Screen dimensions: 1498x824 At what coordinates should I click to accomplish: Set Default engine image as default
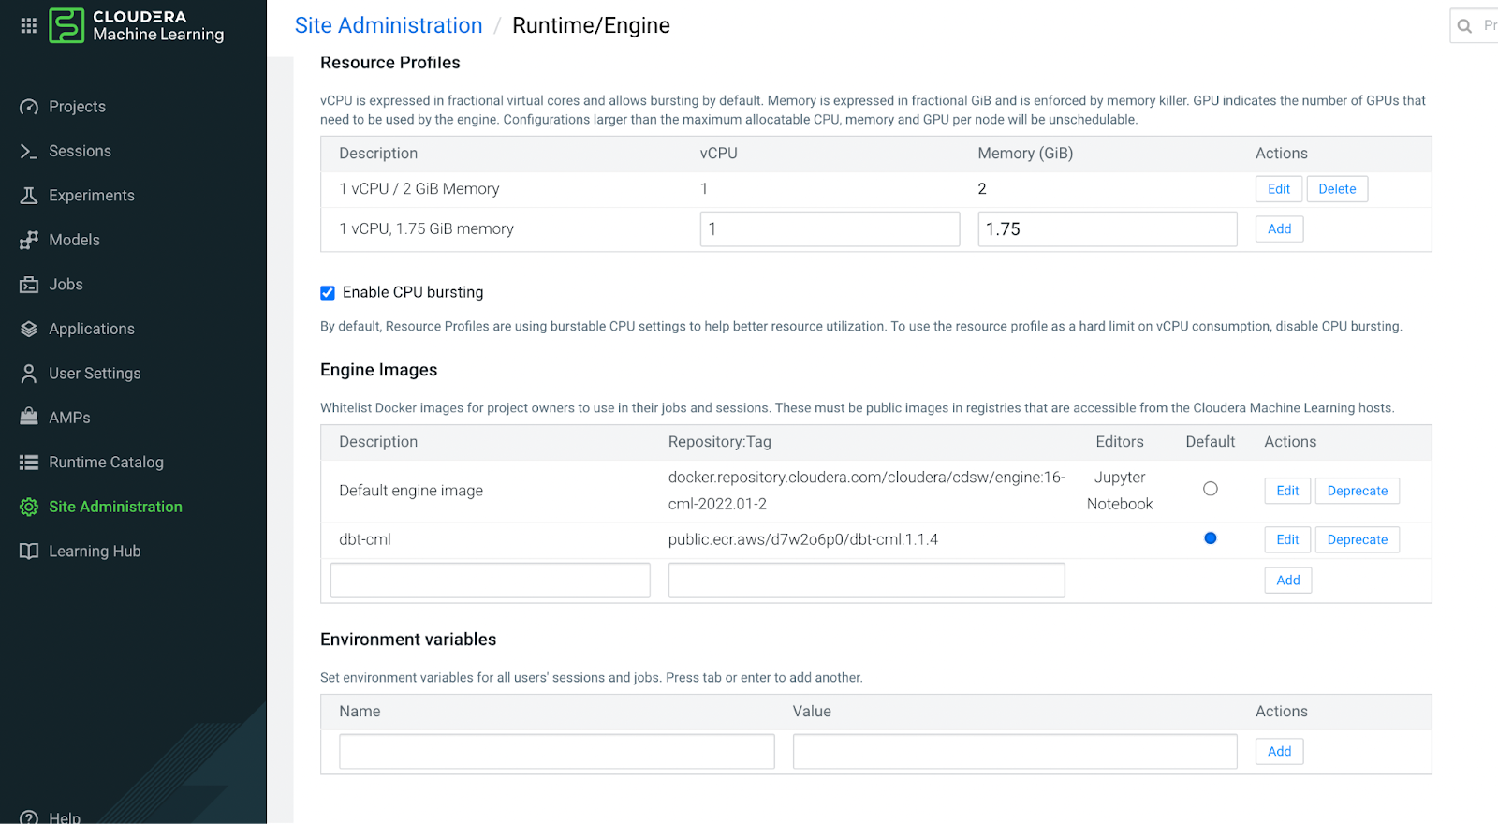pos(1211,489)
